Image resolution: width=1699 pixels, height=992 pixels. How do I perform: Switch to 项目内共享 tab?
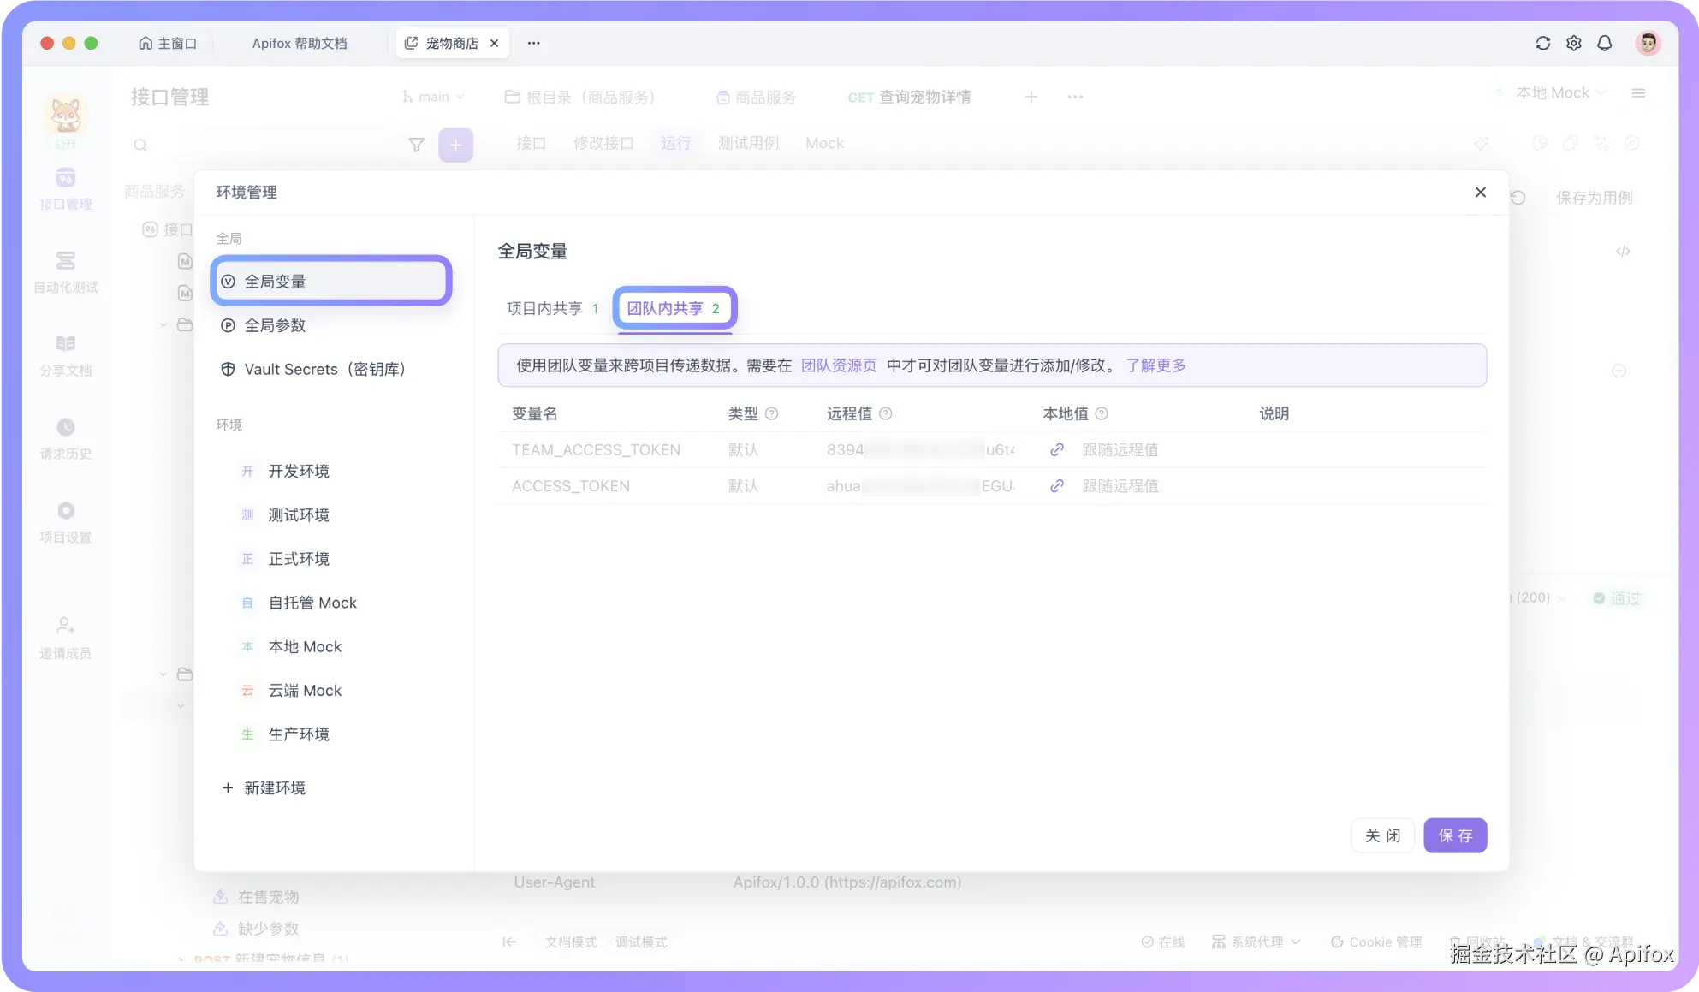point(551,309)
